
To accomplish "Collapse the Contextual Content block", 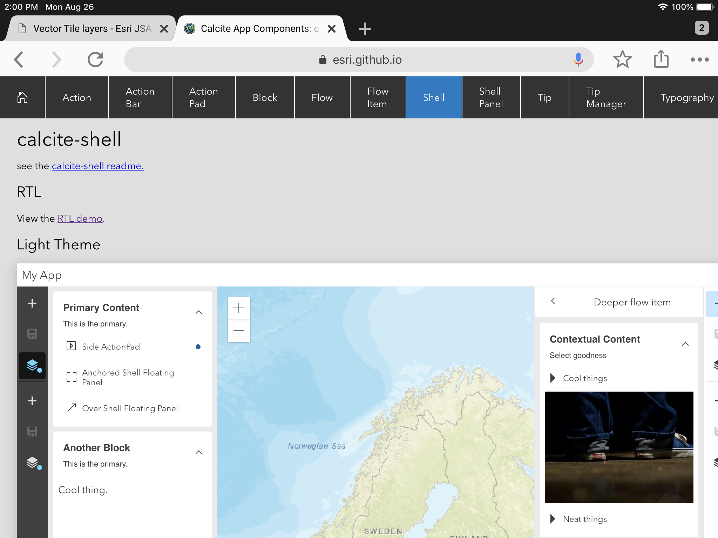I will [685, 344].
